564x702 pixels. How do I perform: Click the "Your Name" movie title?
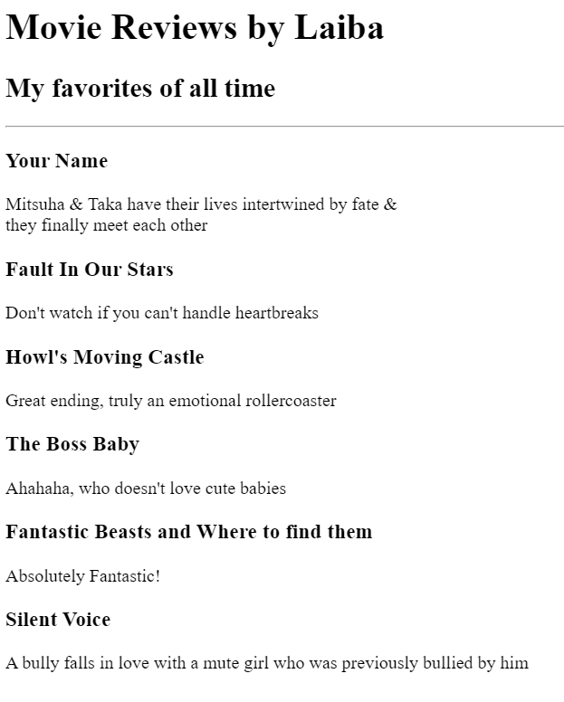click(x=56, y=161)
